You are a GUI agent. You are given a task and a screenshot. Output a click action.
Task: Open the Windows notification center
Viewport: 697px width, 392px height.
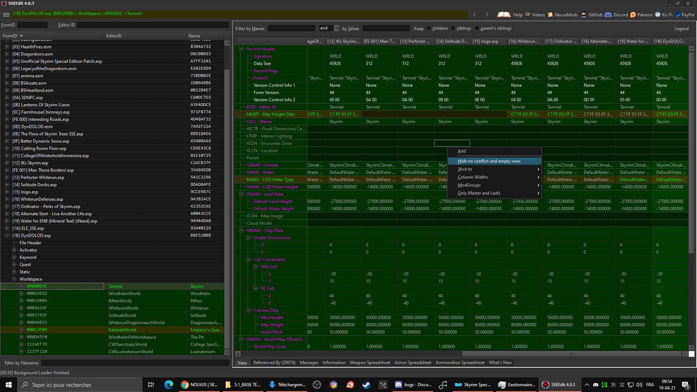[x=686, y=385]
